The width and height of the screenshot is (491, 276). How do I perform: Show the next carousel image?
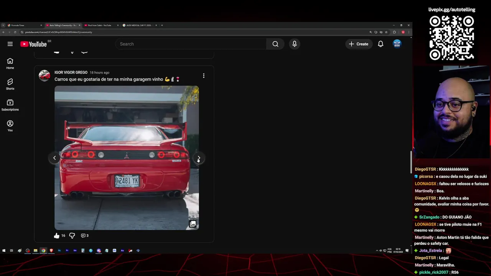[x=199, y=158]
